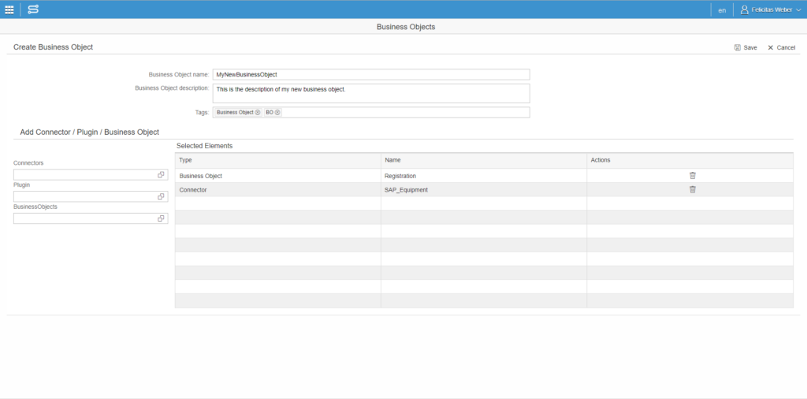This screenshot has height=399, width=807.
Task: Click the user avatar icon
Action: (744, 9)
